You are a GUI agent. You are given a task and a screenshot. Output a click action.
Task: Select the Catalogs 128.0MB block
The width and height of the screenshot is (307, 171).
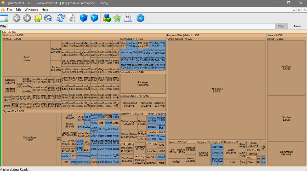point(10,81)
